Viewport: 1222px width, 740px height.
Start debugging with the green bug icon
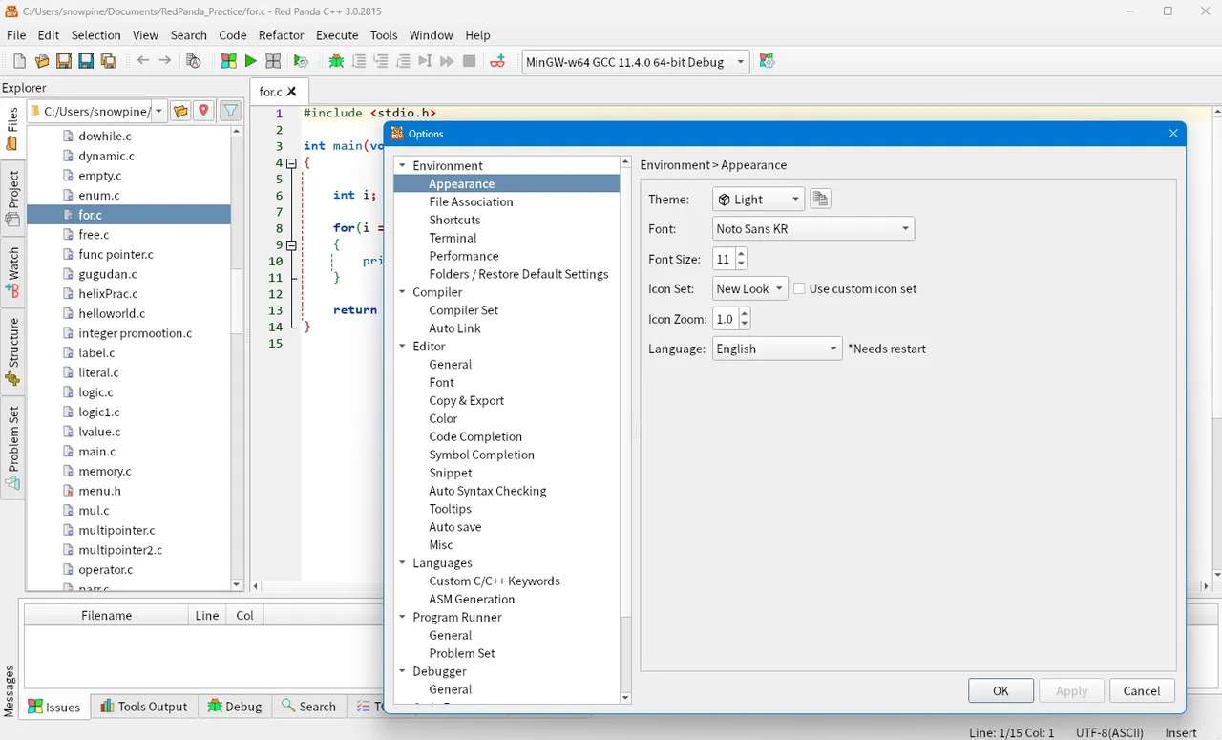pyautogui.click(x=337, y=60)
